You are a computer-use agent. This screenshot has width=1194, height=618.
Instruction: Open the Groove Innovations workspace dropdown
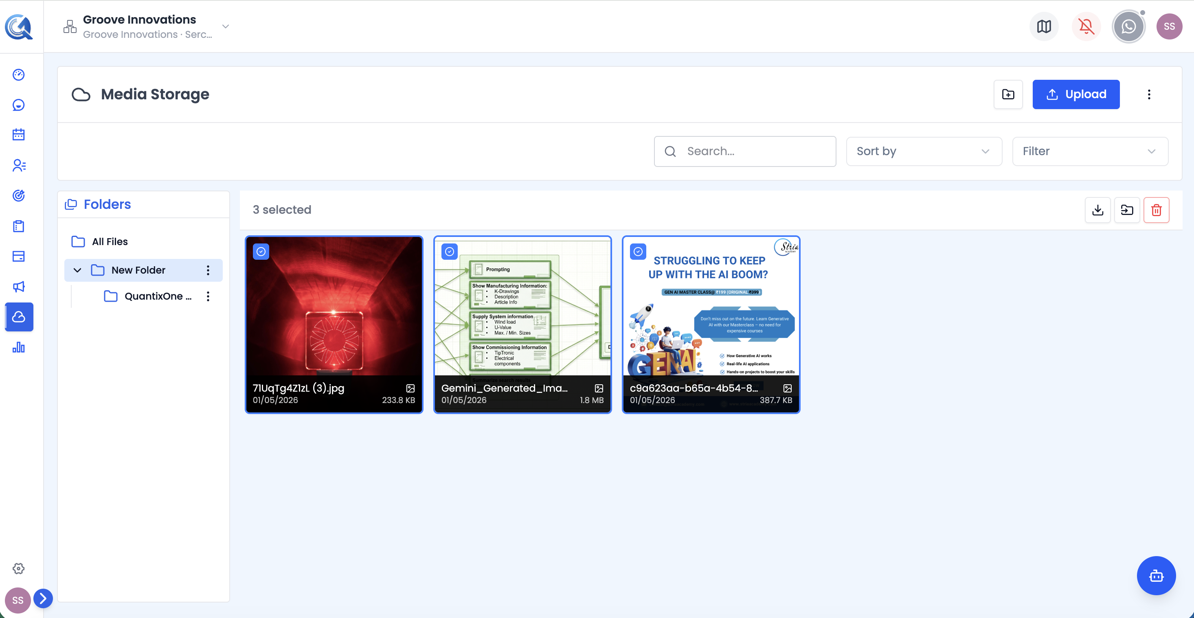[x=226, y=26]
